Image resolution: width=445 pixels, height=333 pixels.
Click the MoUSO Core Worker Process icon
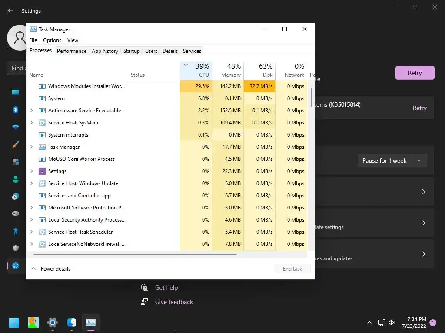pos(42,159)
